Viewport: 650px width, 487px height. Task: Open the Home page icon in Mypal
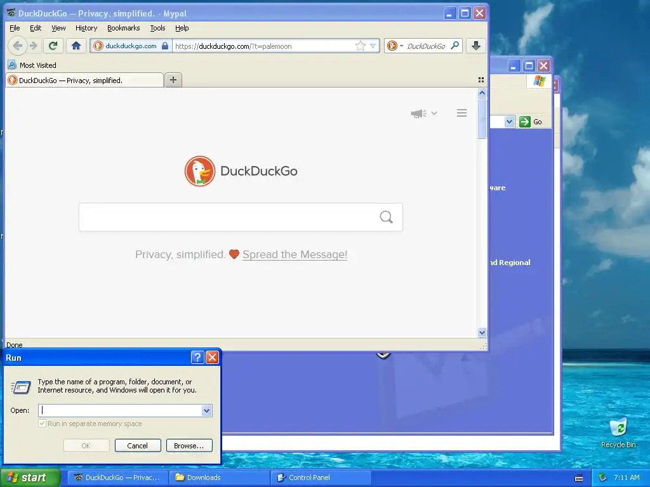coord(76,46)
